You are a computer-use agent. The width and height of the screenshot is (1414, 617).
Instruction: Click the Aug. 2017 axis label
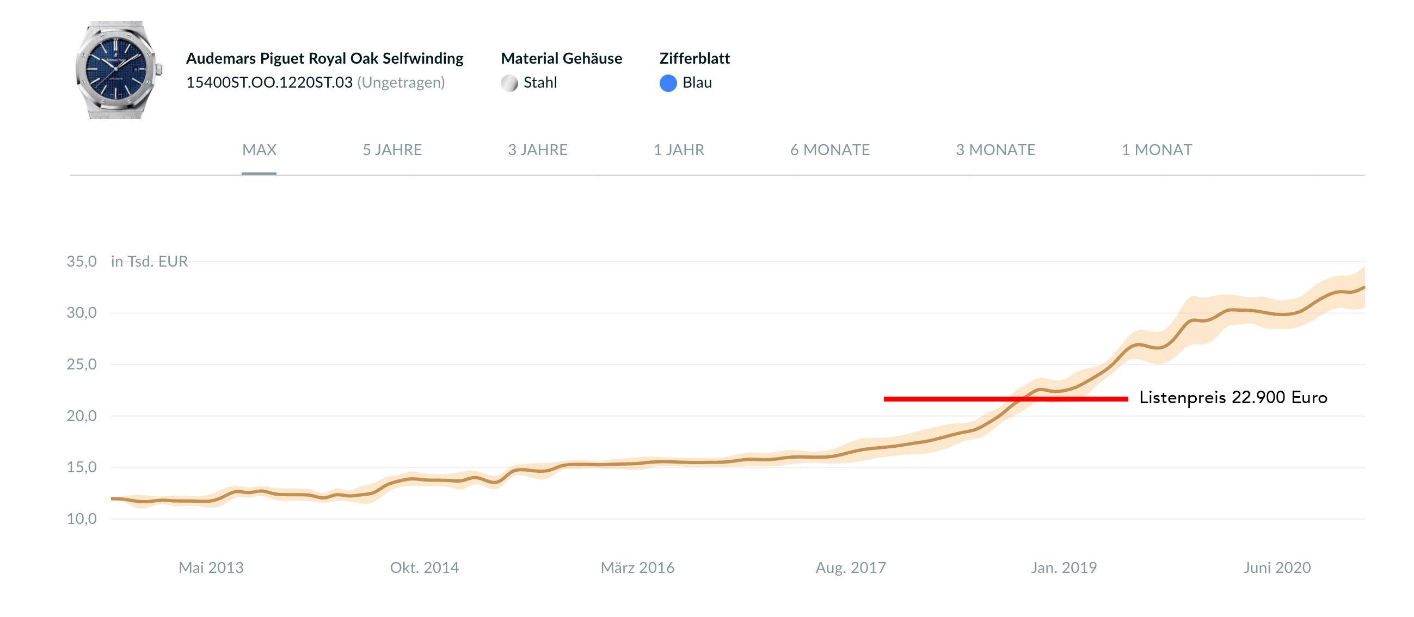coord(850,567)
